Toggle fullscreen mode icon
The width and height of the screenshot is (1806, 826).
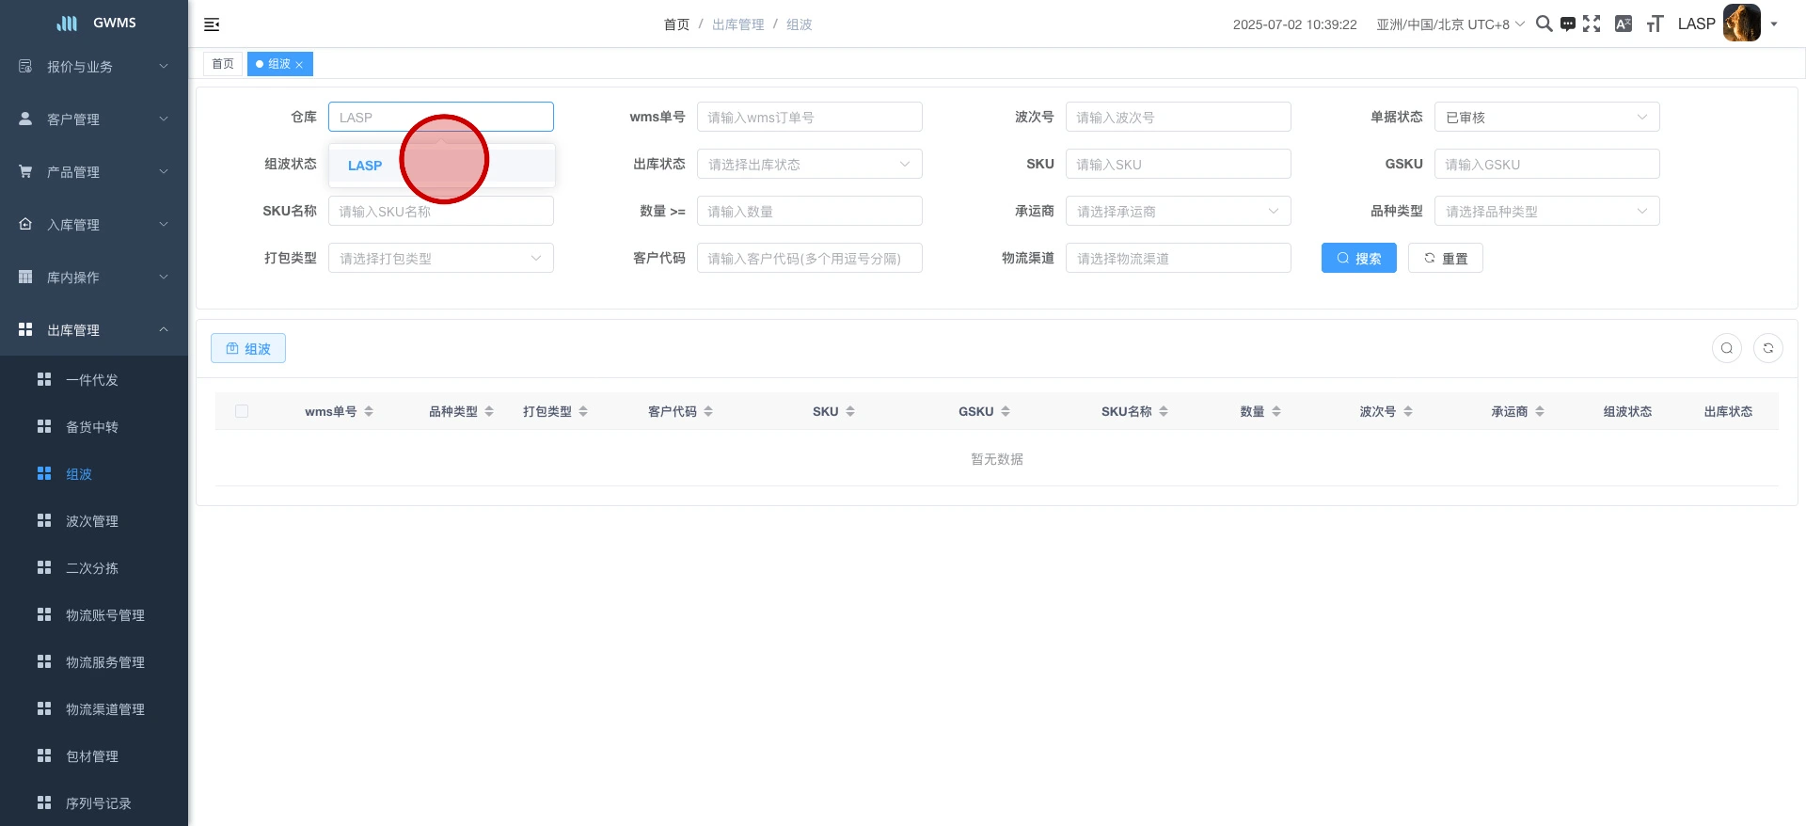pyautogui.click(x=1592, y=24)
